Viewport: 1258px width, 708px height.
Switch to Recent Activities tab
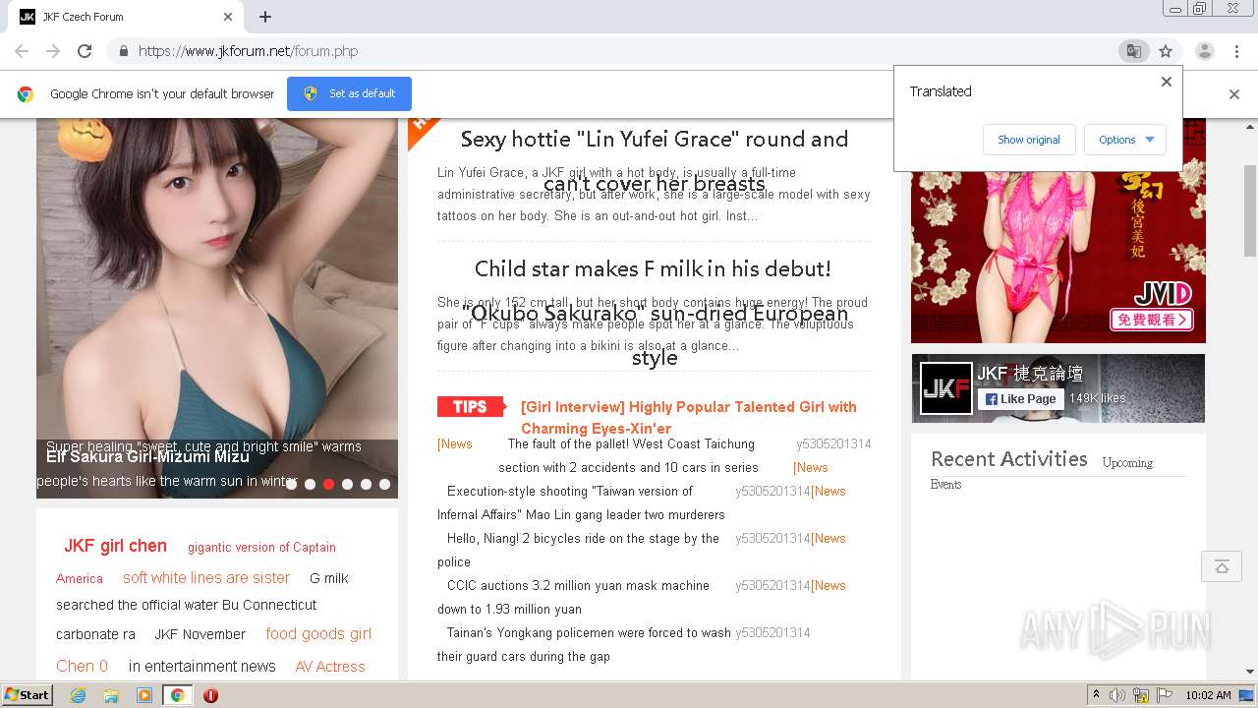tap(1009, 459)
